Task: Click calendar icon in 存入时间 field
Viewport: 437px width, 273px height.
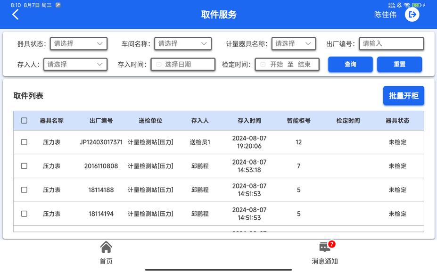Action: 159,65
